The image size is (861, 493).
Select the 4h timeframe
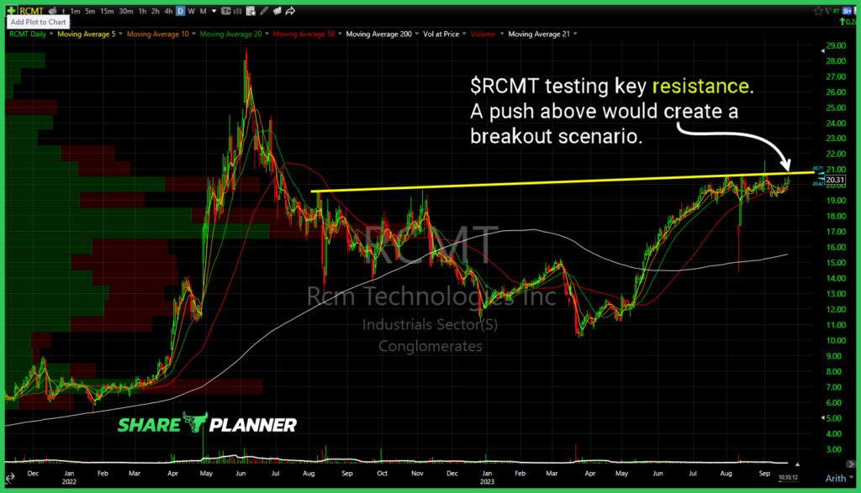[x=168, y=12]
